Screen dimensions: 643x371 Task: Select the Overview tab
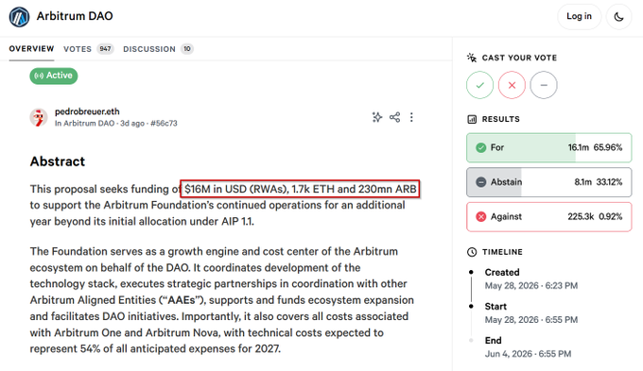(31, 49)
